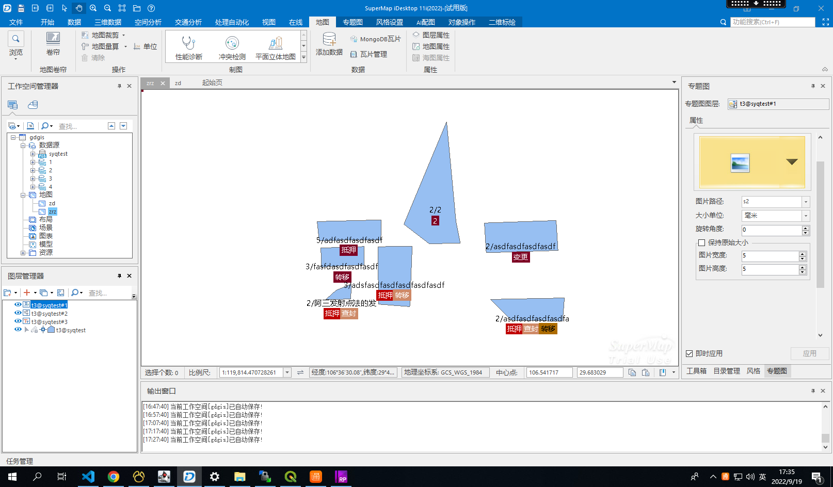The image size is (833, 487).
Task: Click the 功能搜索 search field
Action: [773, 22]
